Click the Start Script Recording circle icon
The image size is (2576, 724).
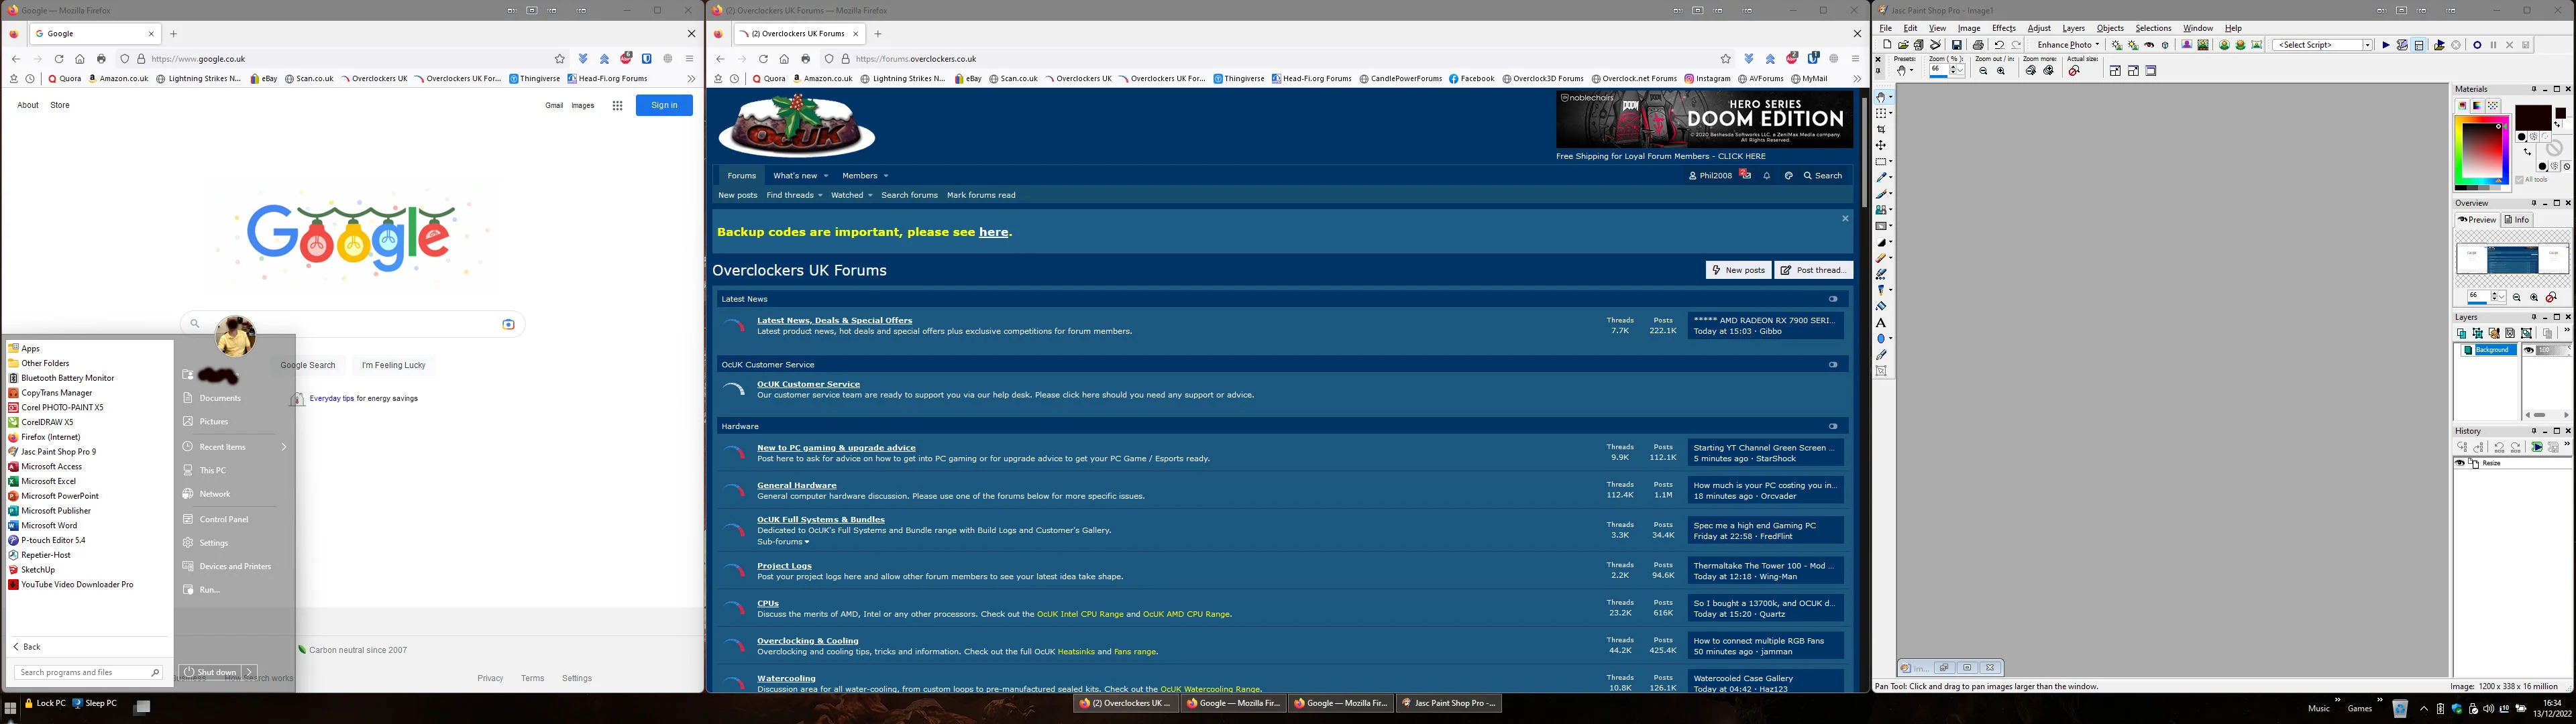coord(2477,45)
